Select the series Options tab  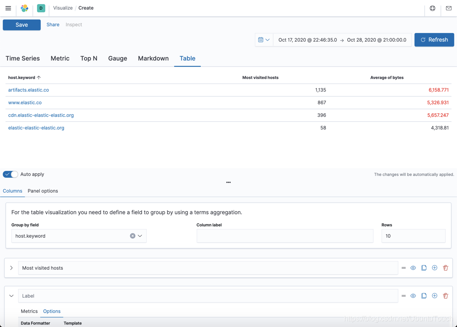(52, 311)
